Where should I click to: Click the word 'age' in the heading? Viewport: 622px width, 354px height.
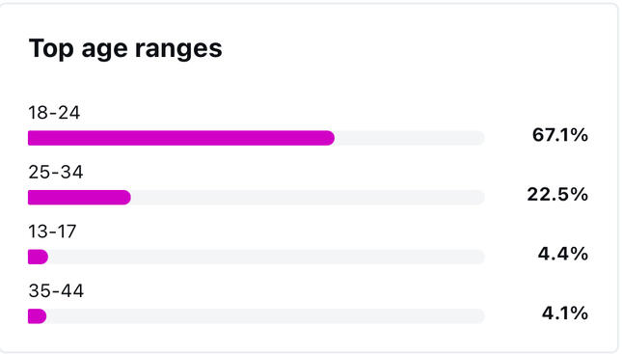pyautogui.click(x=104, y=51)
